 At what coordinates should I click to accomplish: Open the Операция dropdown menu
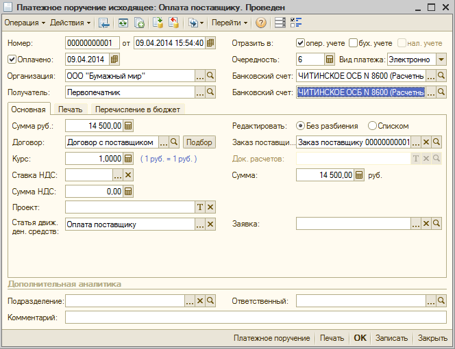click(25, 23)
